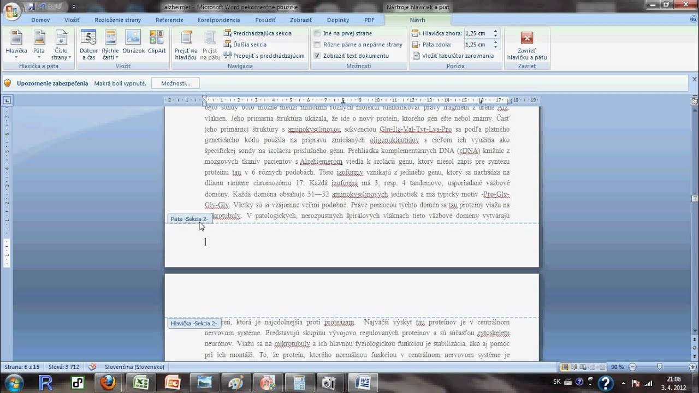
Task: Click zoom level 90 %
Action: pos(617,367)
